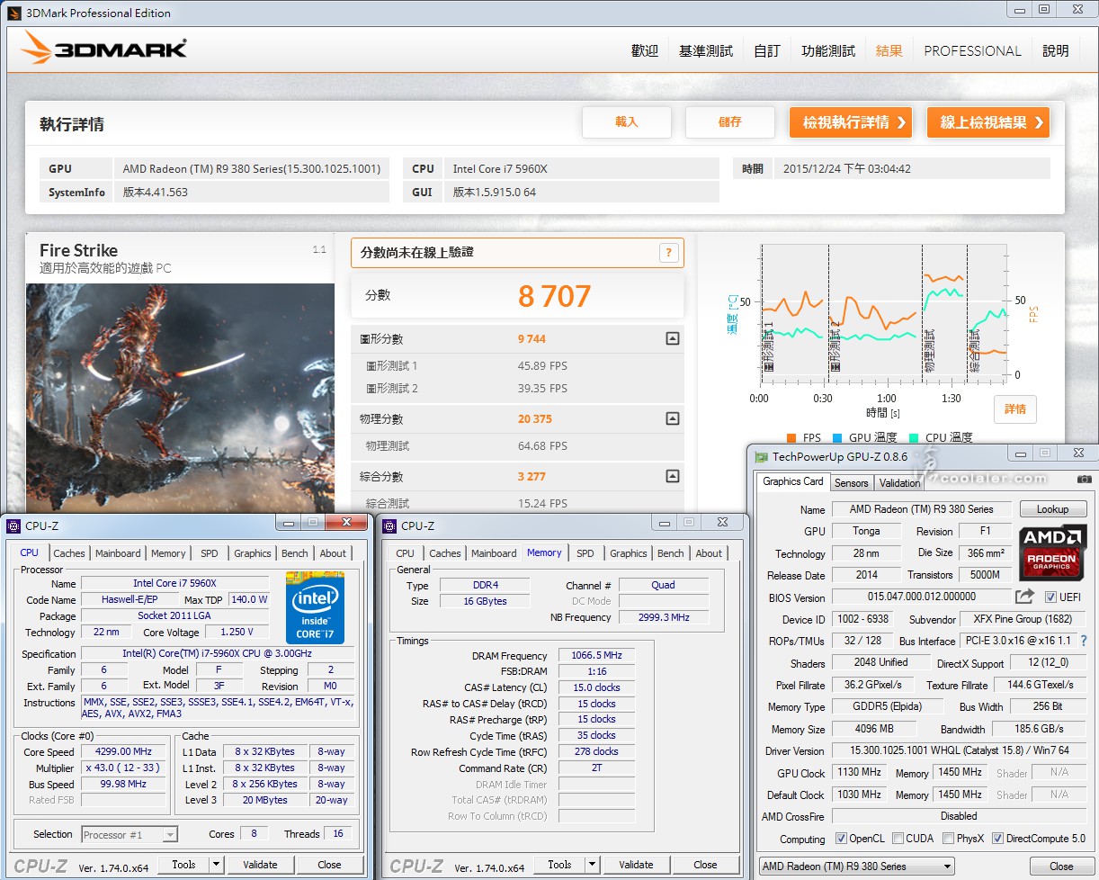The height and width of the screenshot is (880, 1099).
Task: Collapse the physics score section (物理分數)
Action: pos(672,419)
